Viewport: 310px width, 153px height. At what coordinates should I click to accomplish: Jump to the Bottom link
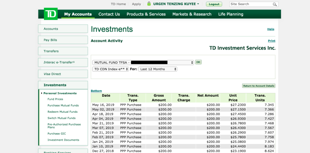click(96, 91)
